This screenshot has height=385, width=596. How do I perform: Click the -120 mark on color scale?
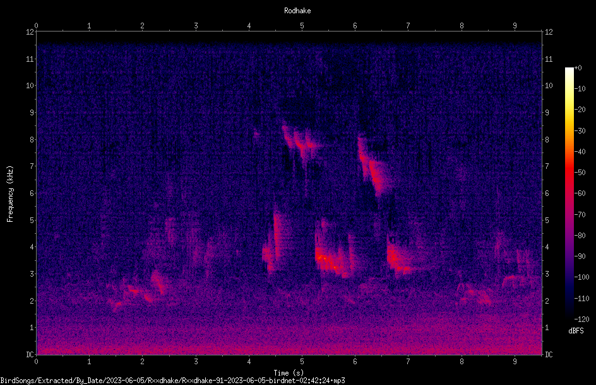click(581, 319)
